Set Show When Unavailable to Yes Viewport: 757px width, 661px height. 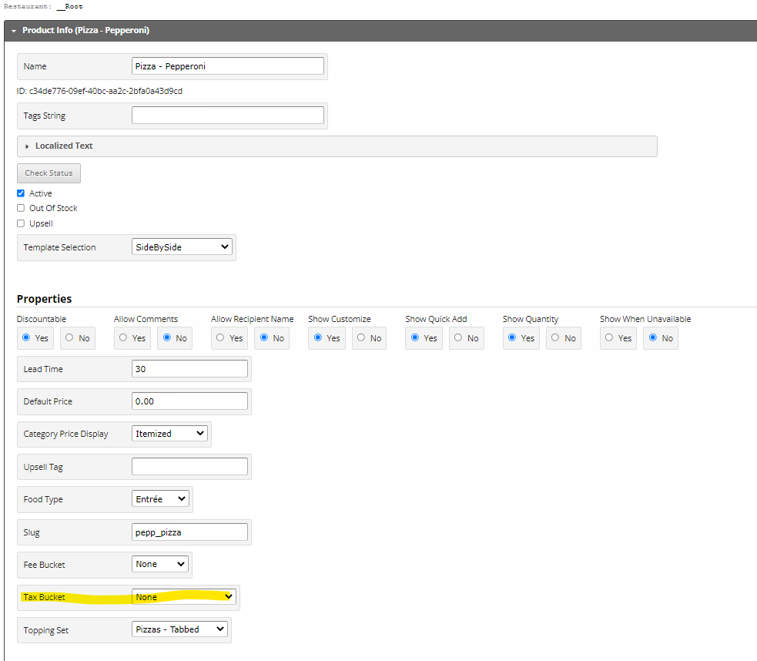coord(609,337)
